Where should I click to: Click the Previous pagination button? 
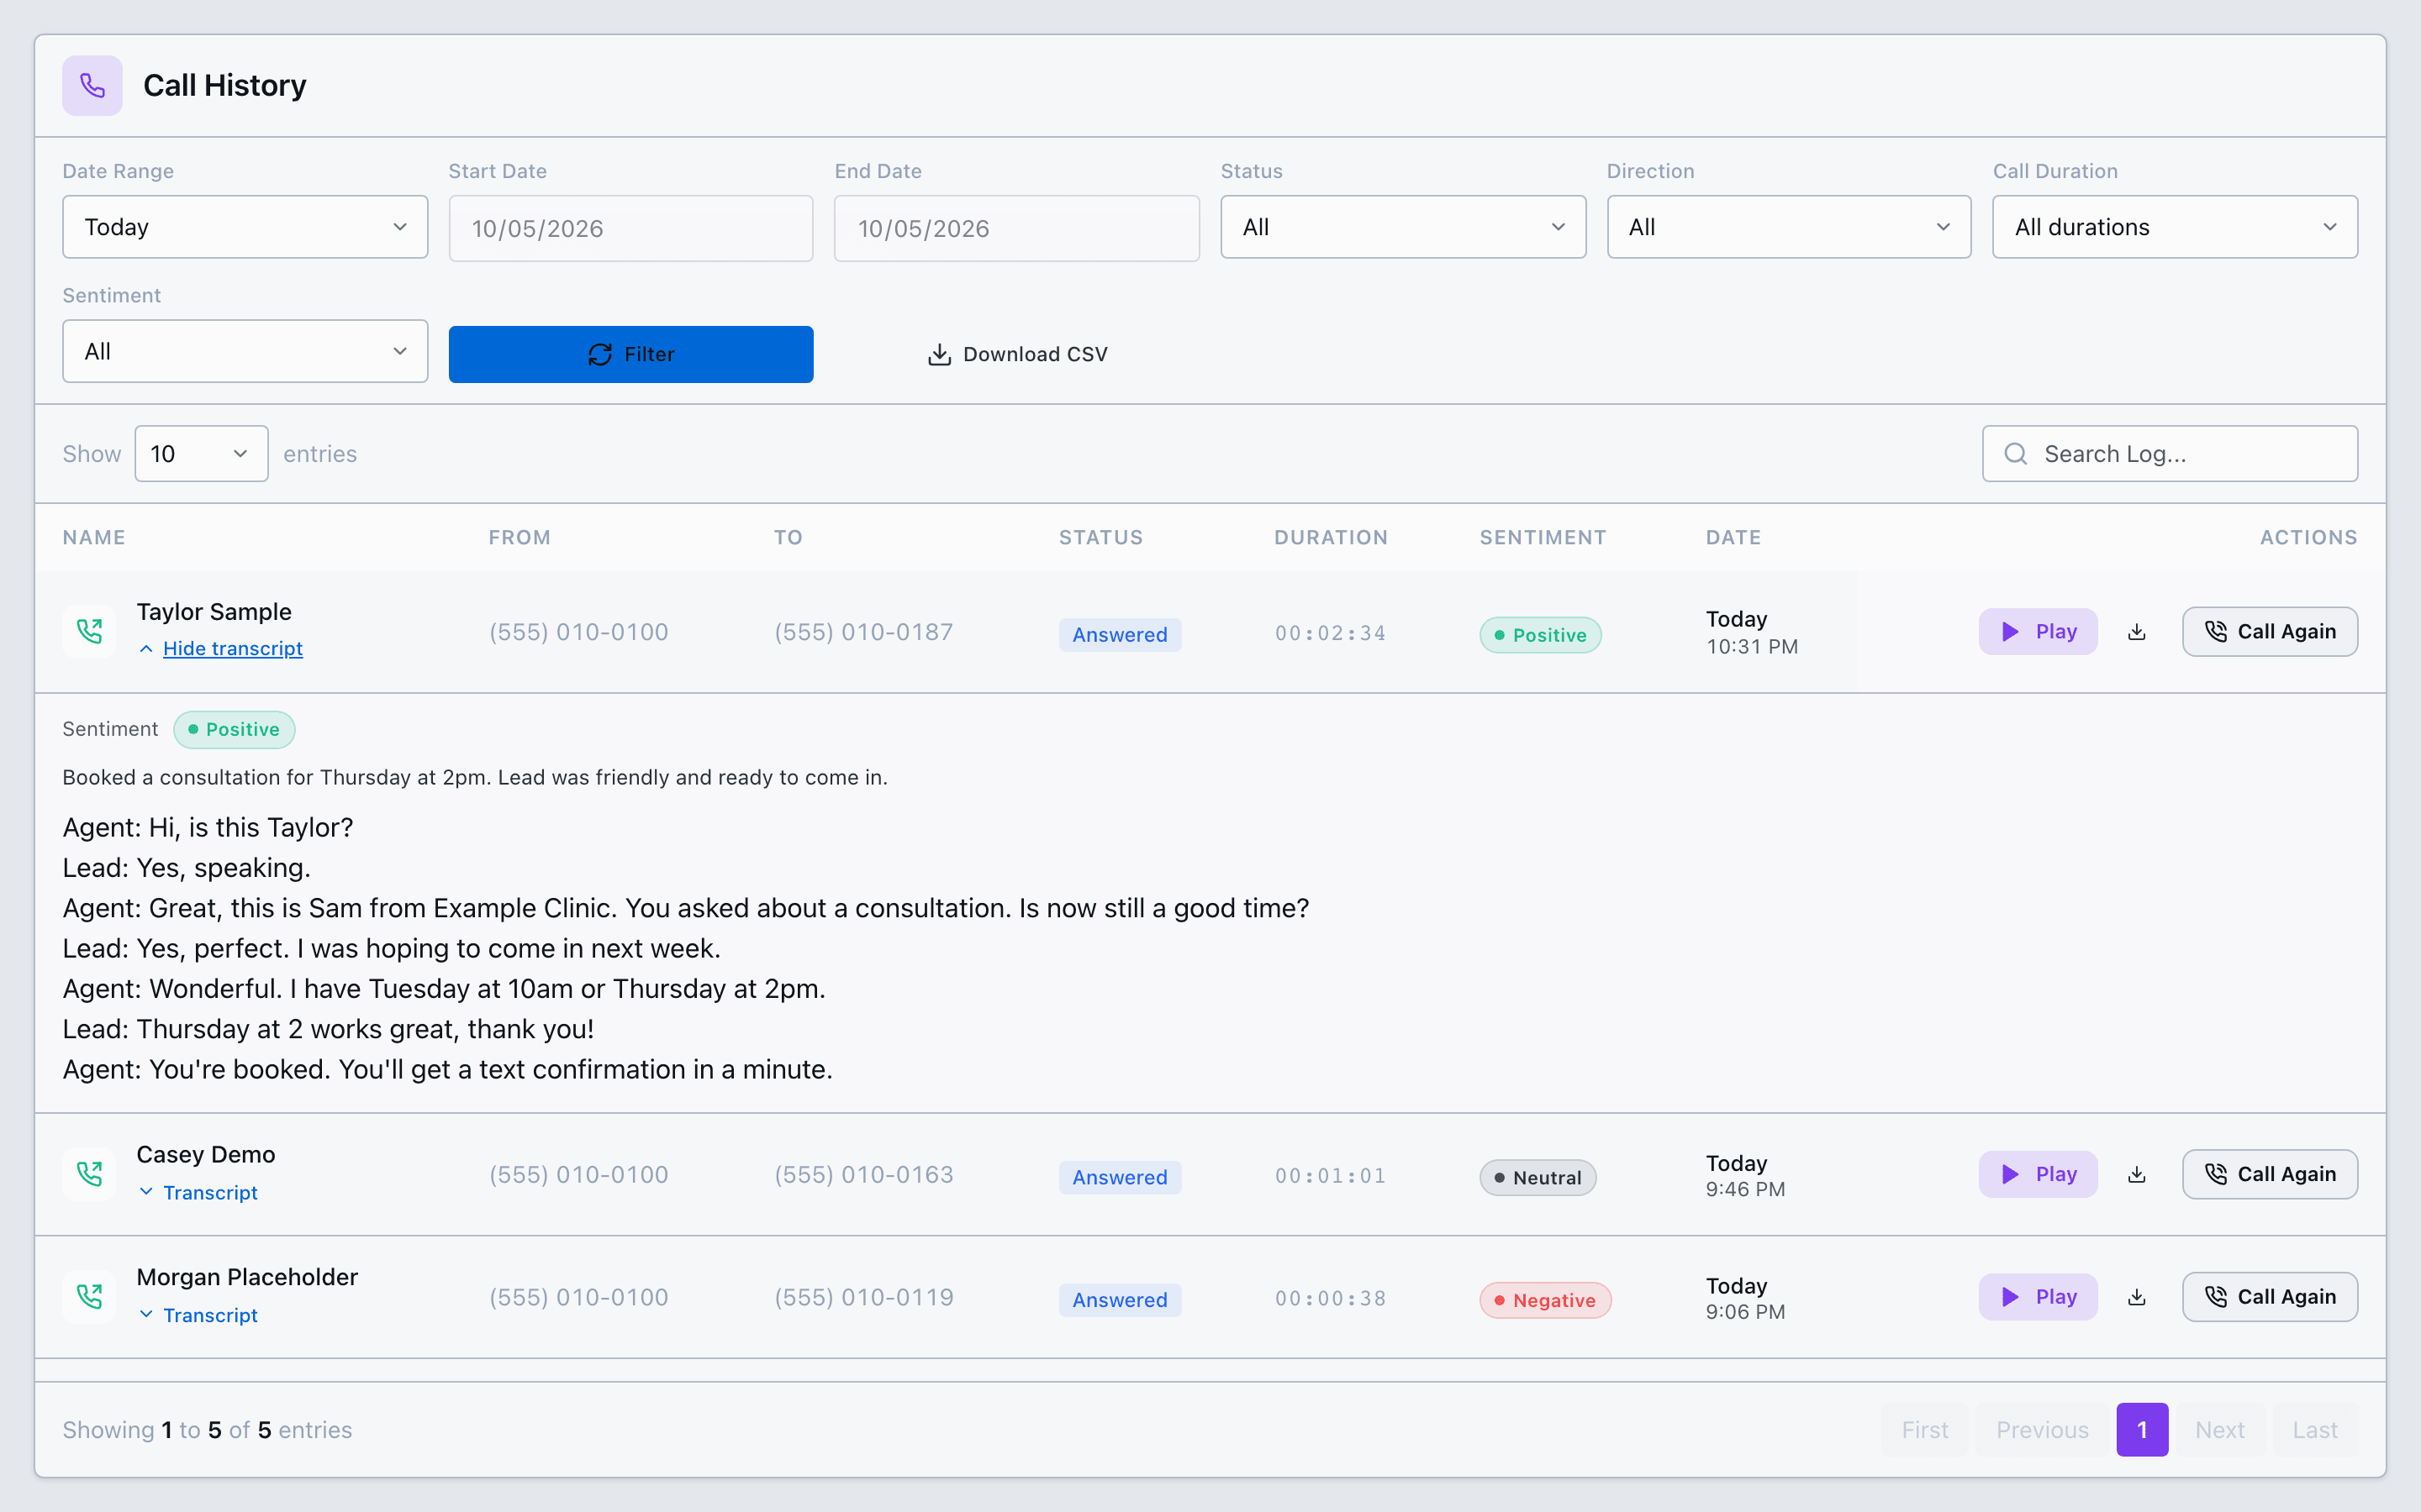2042,1430
